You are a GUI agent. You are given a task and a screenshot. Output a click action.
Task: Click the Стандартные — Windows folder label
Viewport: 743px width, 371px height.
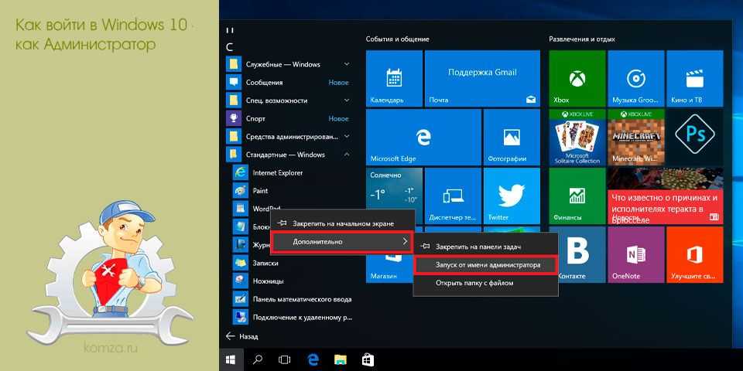pos(286,155)
